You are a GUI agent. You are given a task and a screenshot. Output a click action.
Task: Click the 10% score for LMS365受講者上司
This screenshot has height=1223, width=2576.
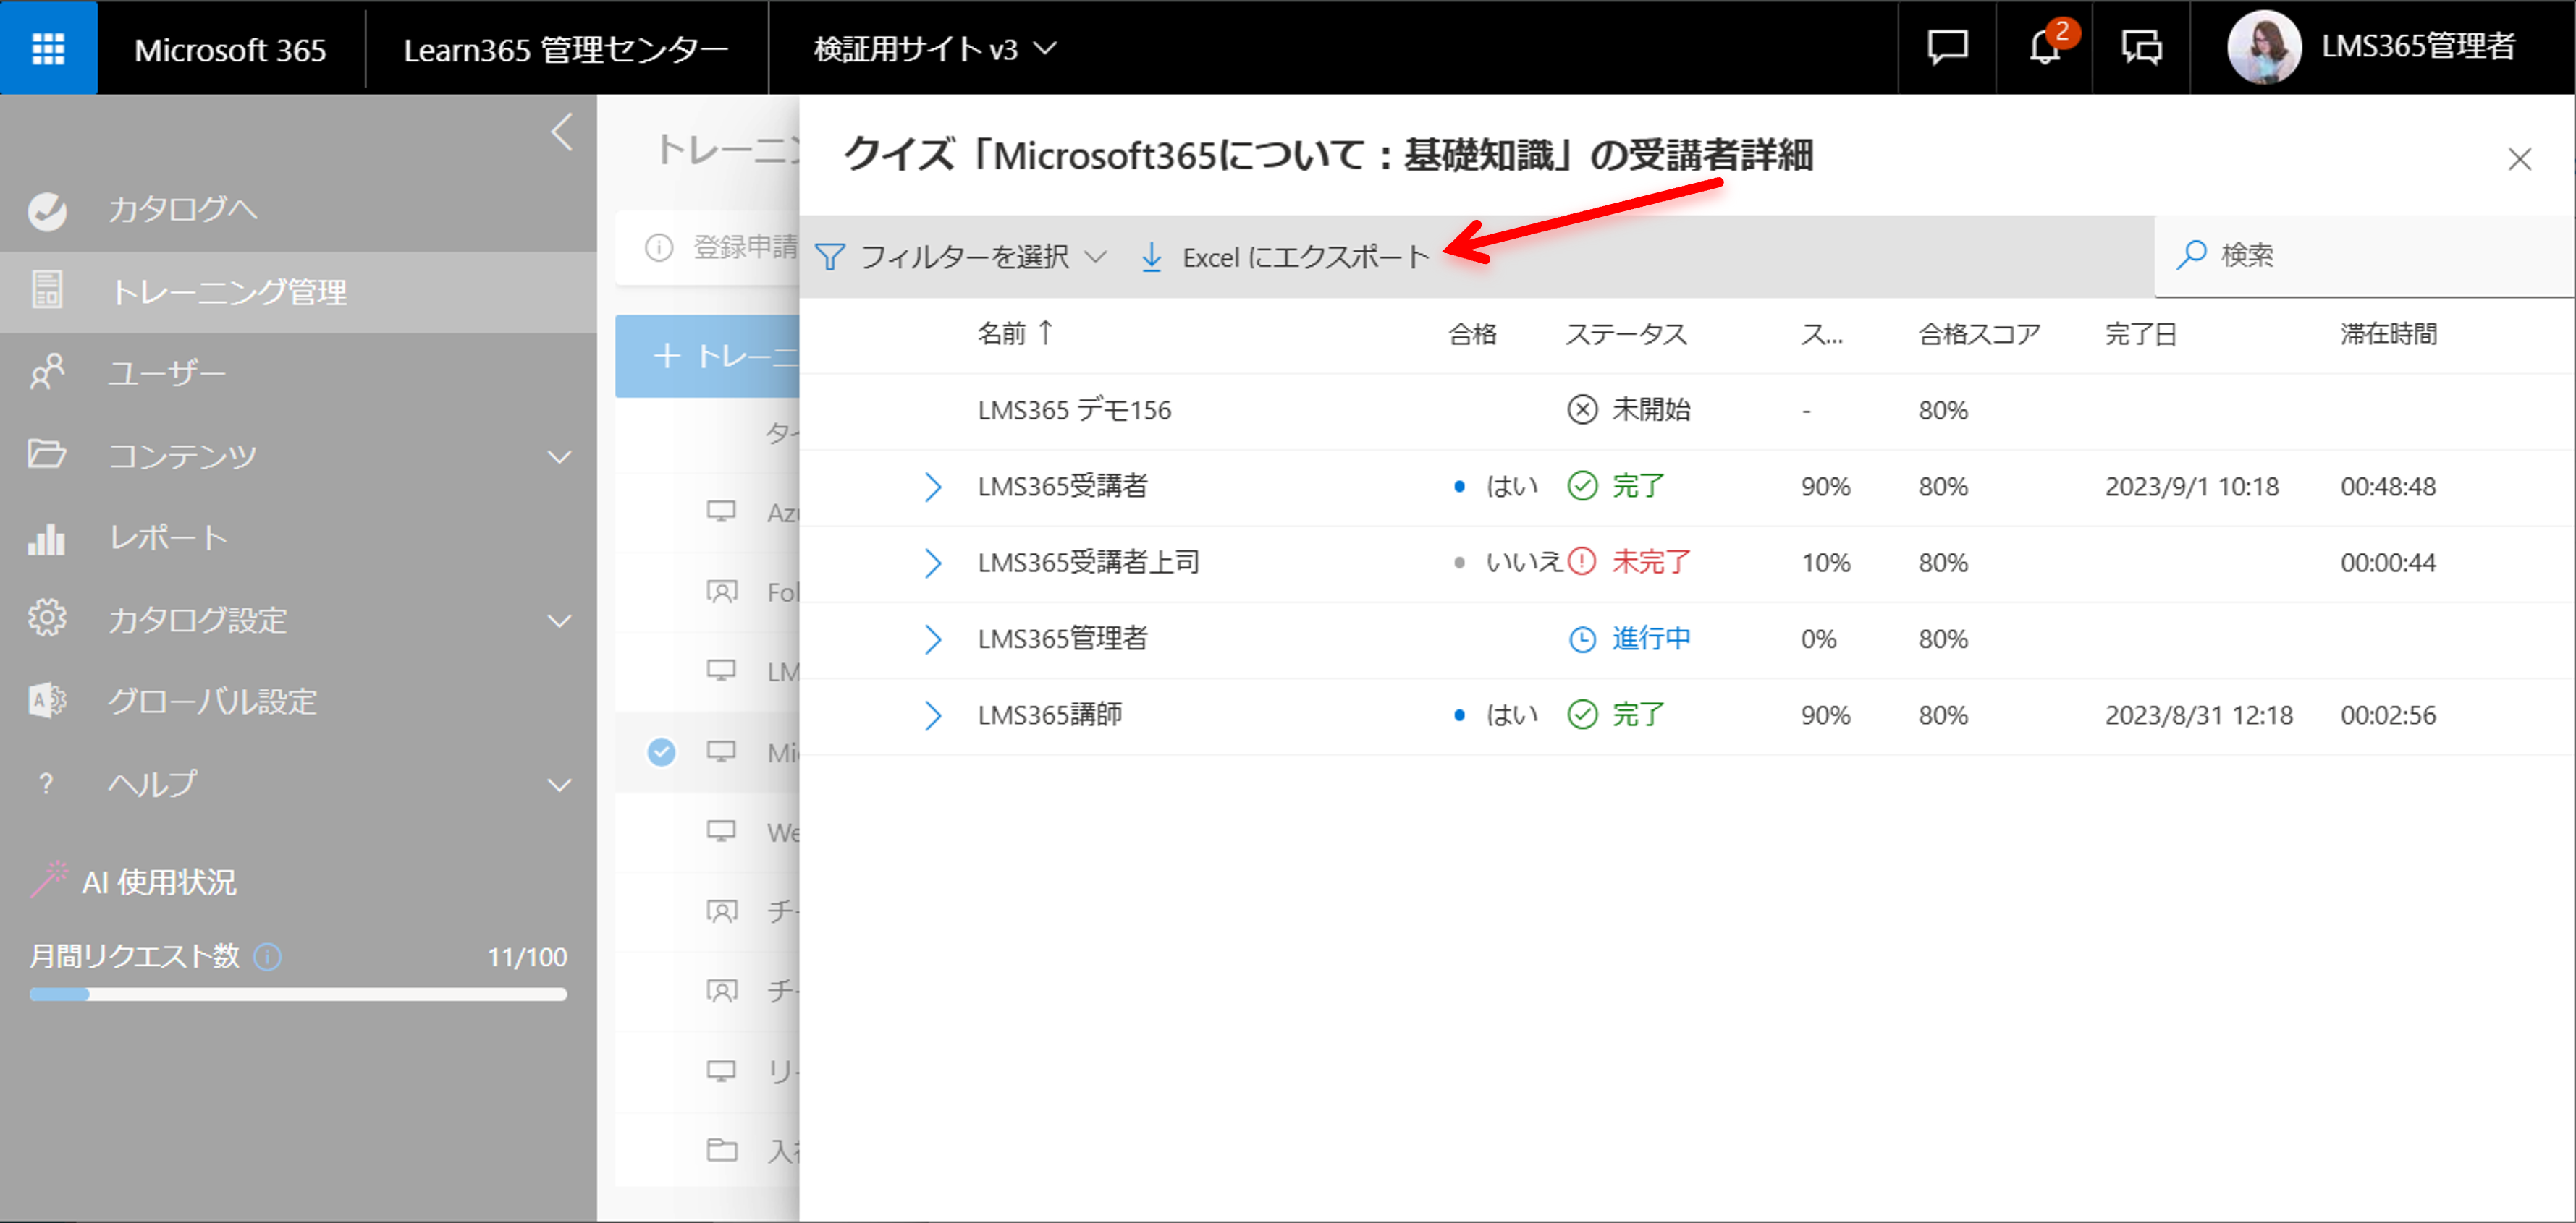click(1826, 563)
